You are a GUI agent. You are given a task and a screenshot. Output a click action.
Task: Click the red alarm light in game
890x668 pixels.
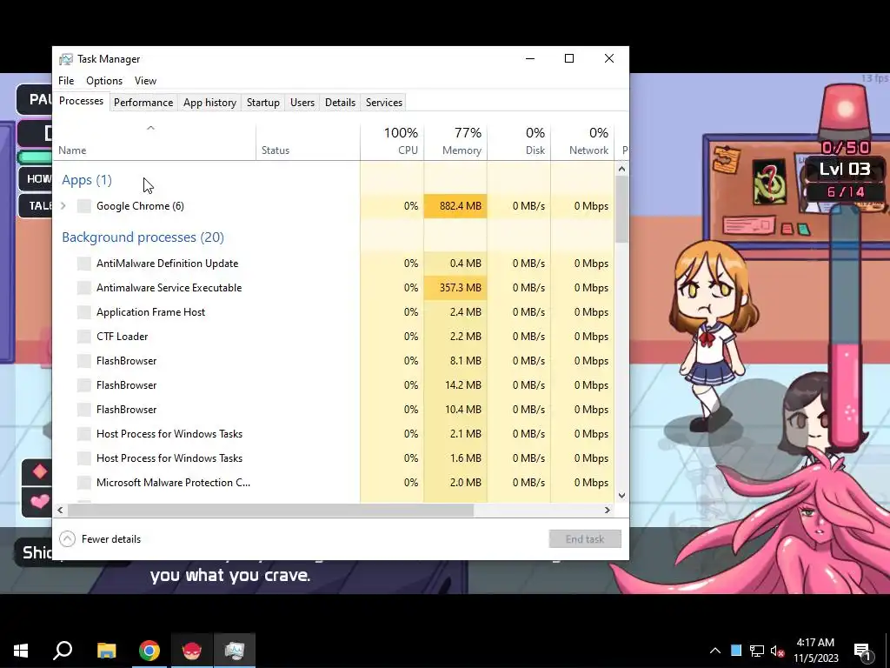pyautogui.click(x=845, y=110)
